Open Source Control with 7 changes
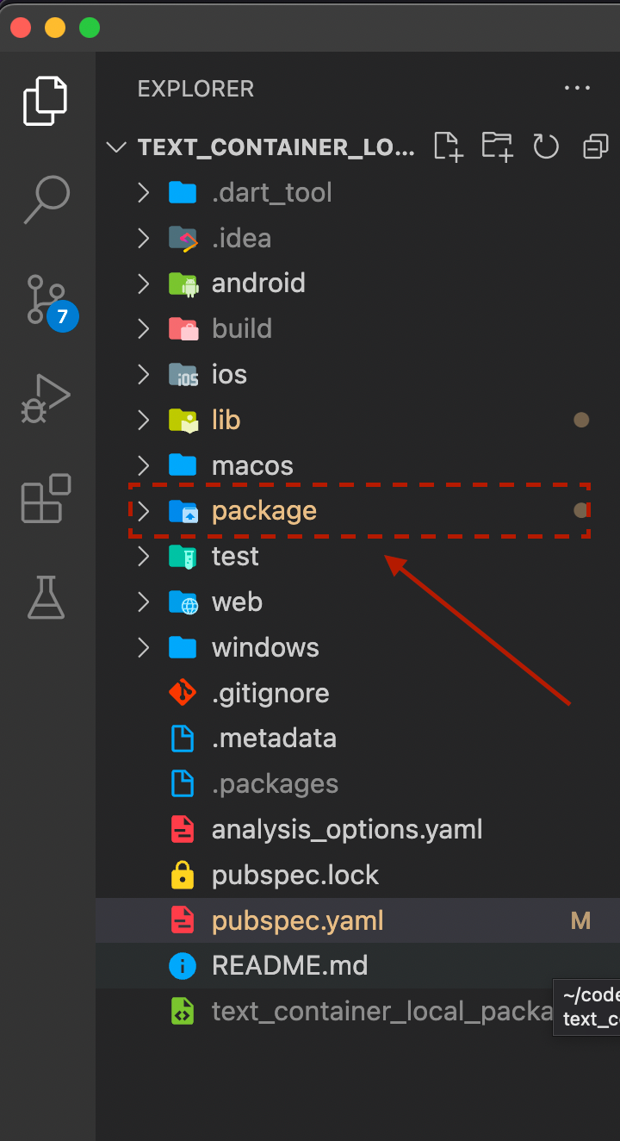The width and height of the screenshot is (620, 1141). [x=50, y=301]
